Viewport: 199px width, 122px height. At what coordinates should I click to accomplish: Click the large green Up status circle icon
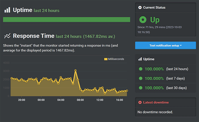click(143, 20)
